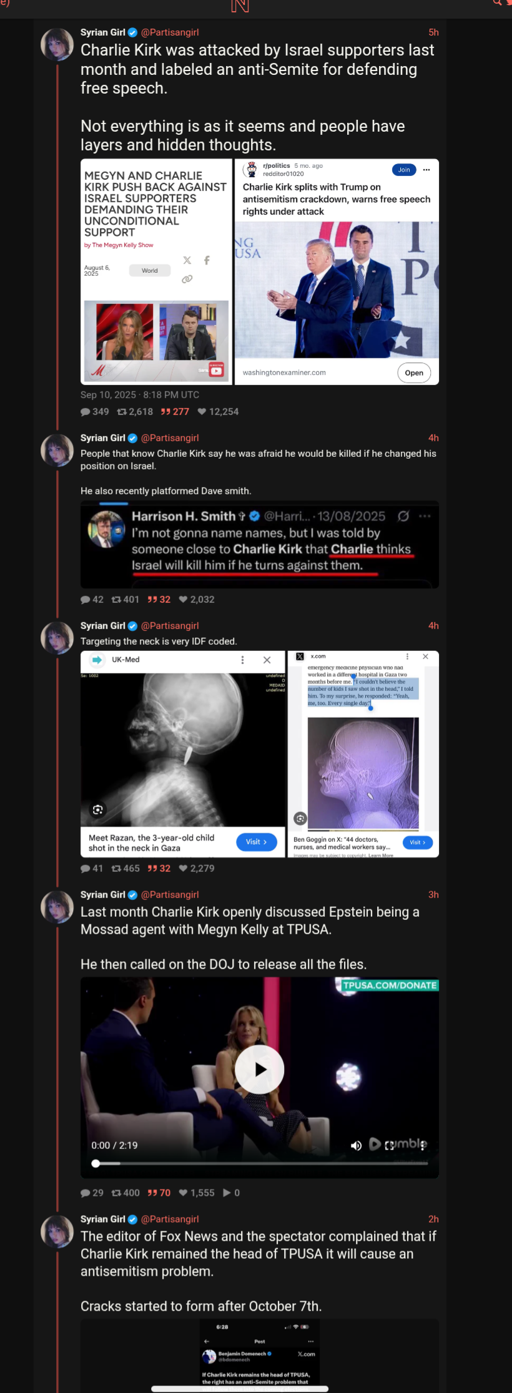Open the Syrian Girl avatar on the top post

tap(57, 44)
